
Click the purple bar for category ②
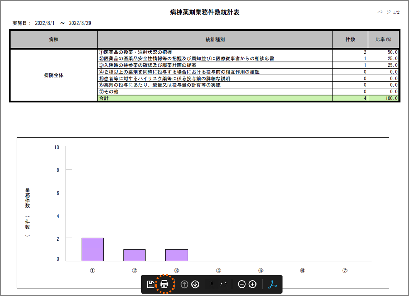click(x=134, y=255)
